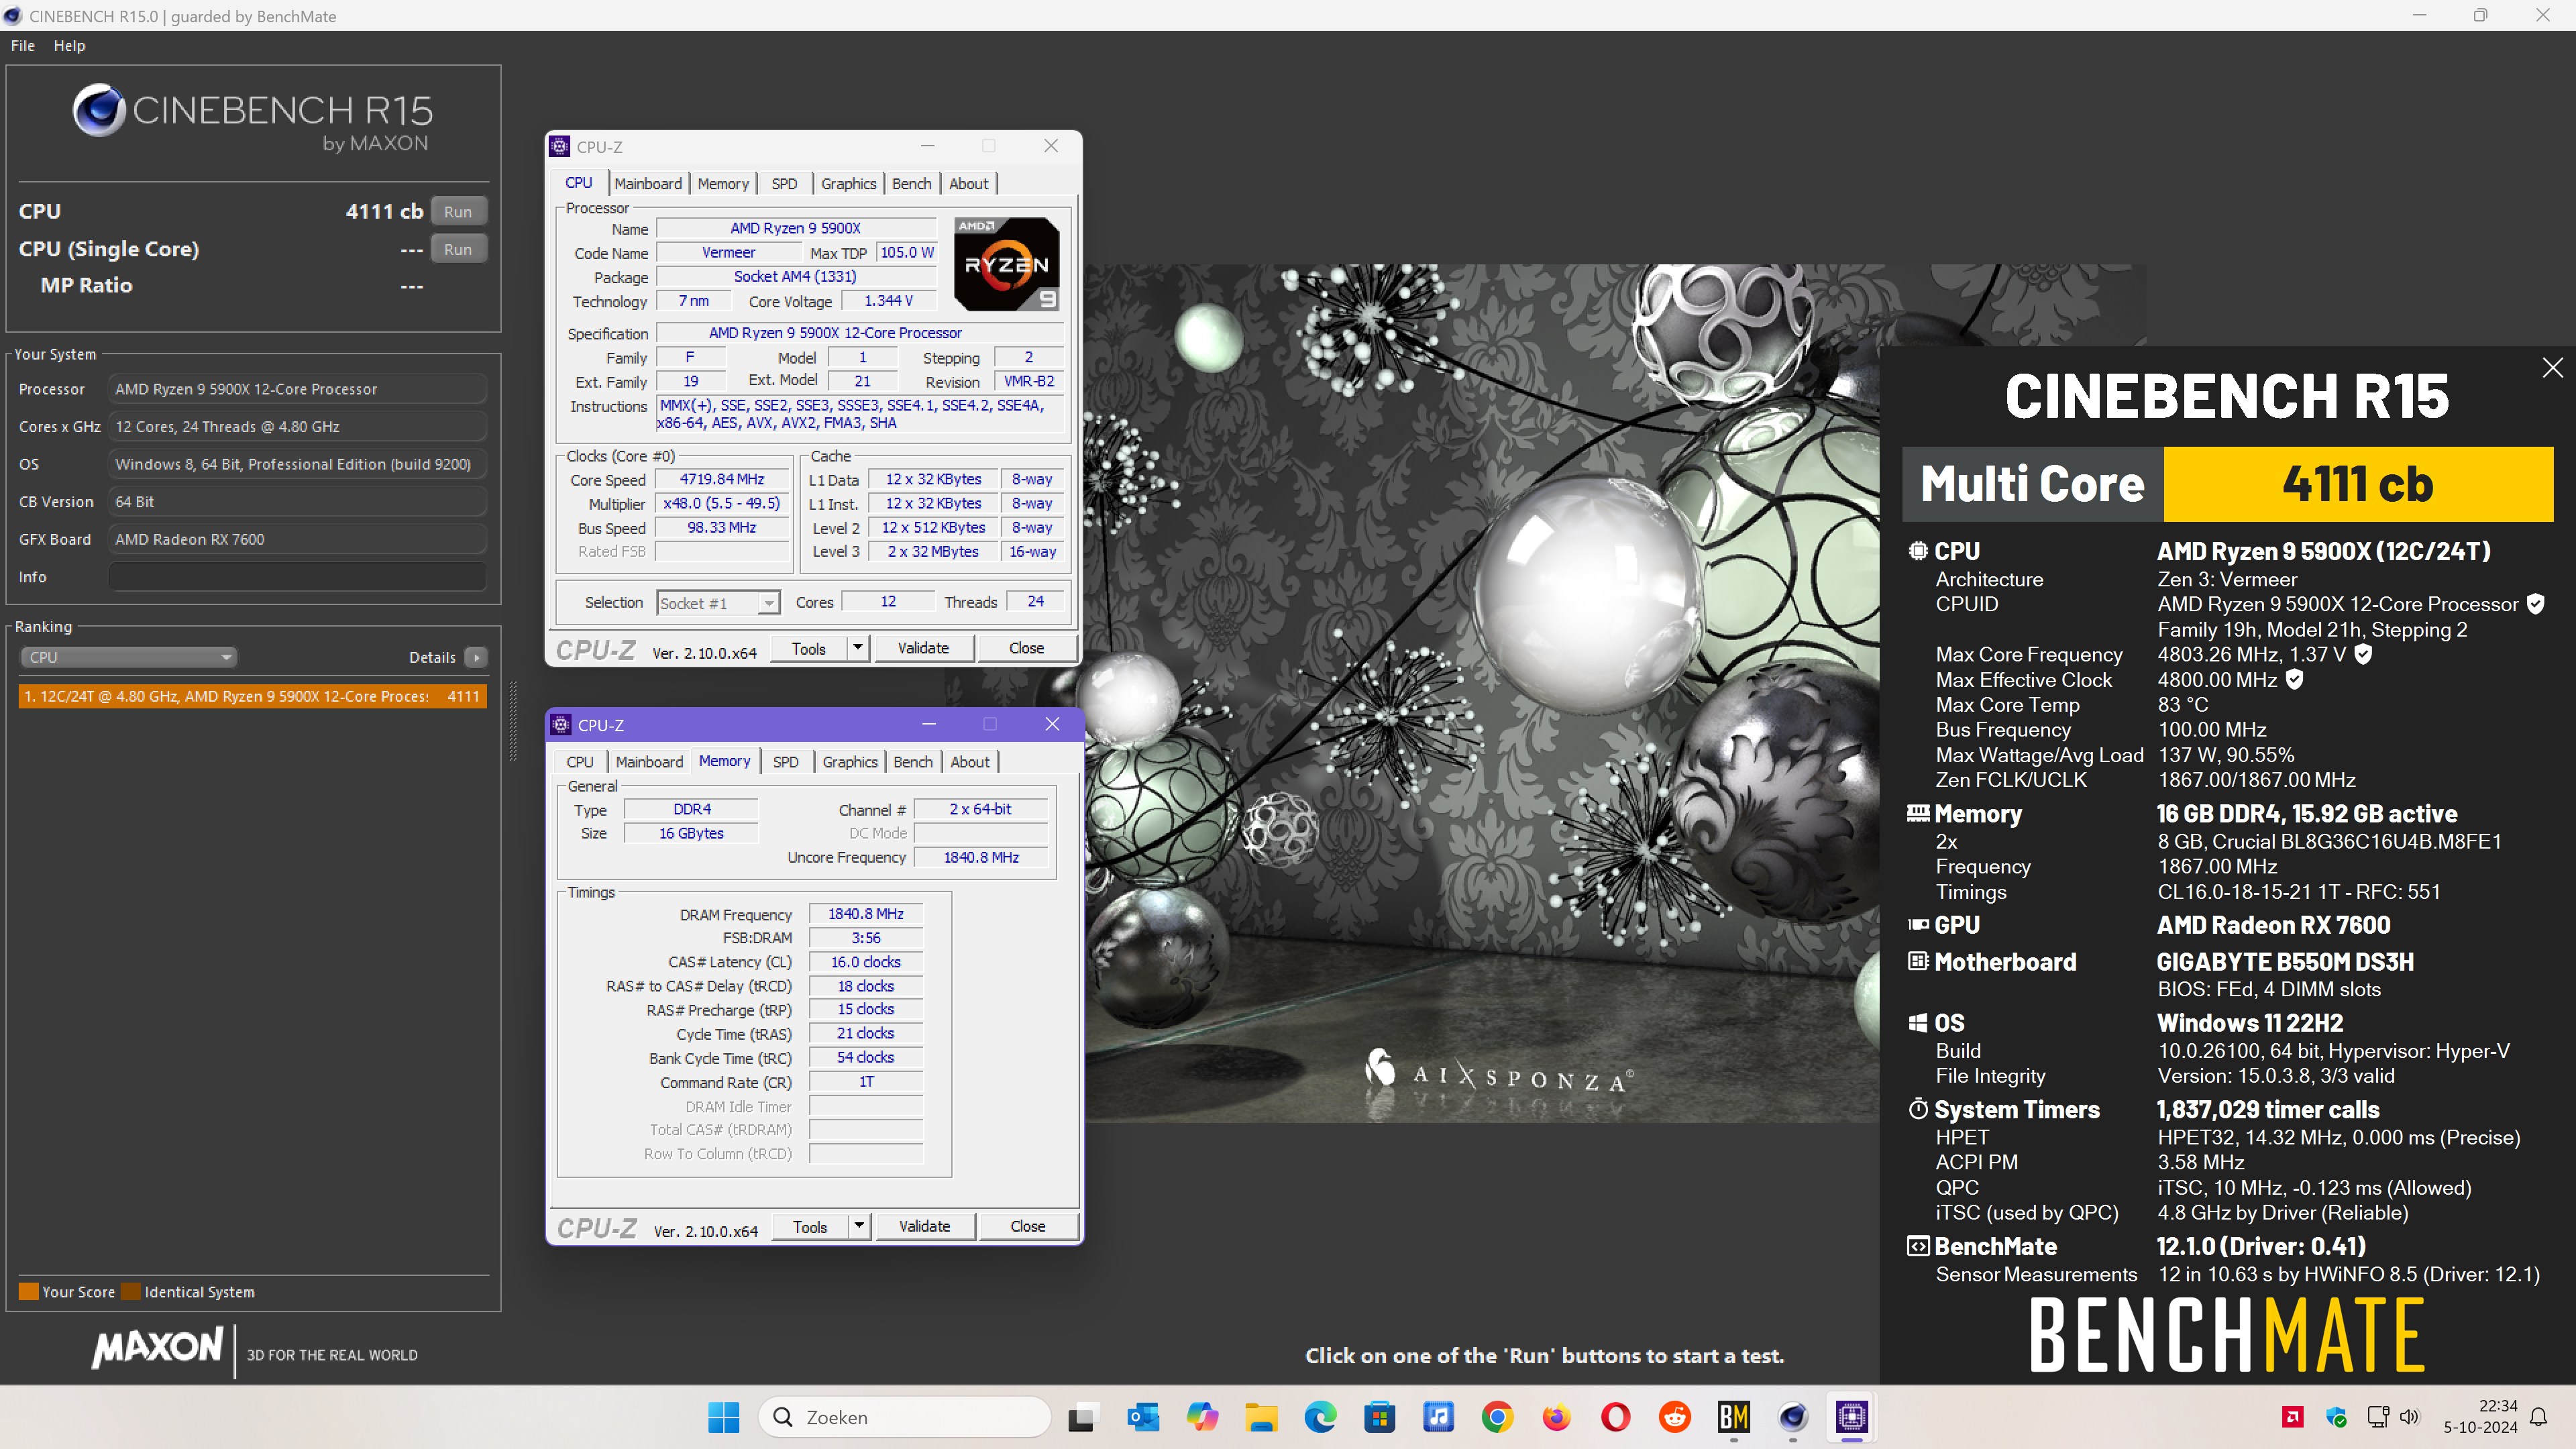Open the music app in taskbar
Screen dimensions: 2576x1449
(x=1438, y=1417)
